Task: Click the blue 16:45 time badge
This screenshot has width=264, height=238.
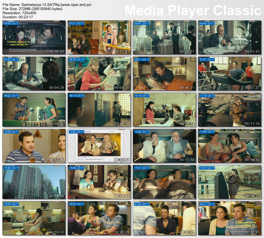Action: tap(77, 168)
